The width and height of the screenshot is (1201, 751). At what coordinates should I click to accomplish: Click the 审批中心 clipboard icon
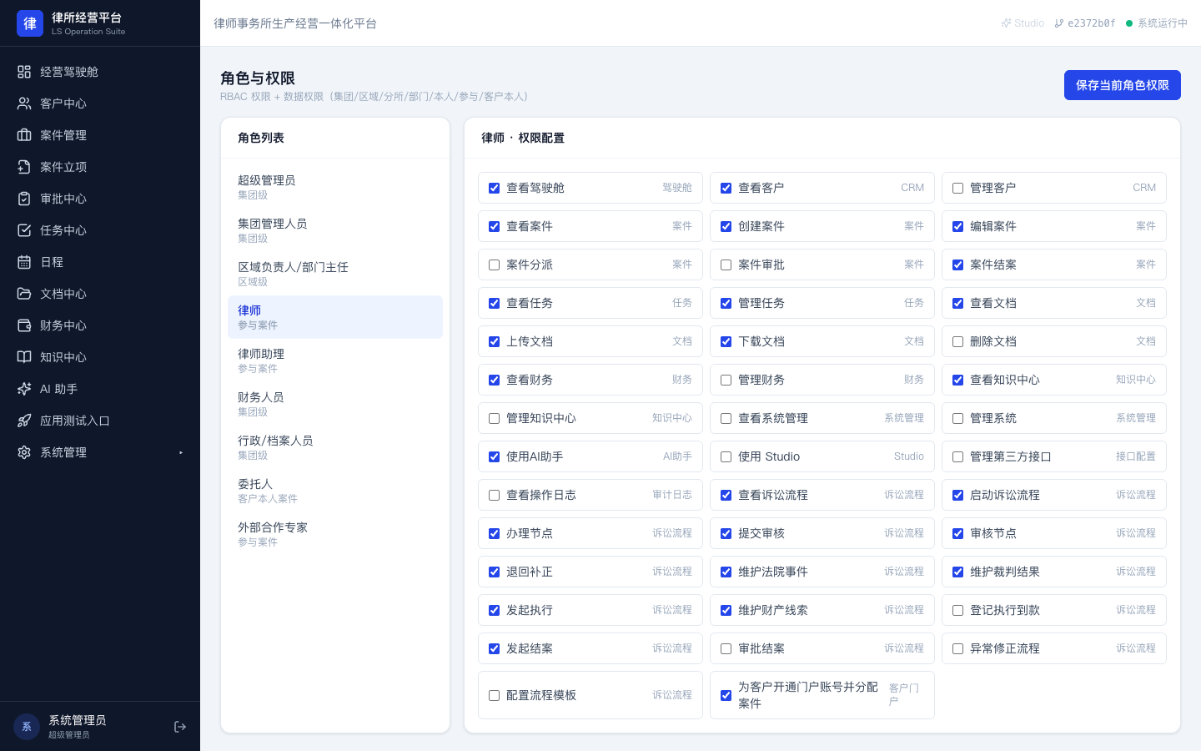point(24,199)
